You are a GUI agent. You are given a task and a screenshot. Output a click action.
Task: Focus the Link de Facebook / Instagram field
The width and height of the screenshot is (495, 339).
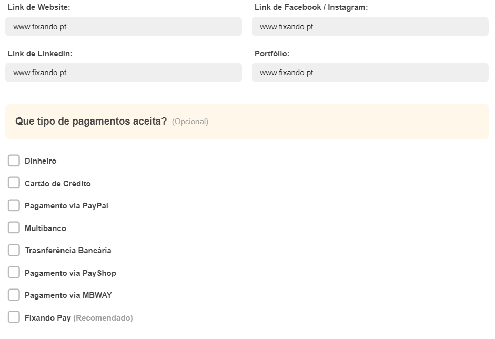pyautogui.click(x=370, y=26)
